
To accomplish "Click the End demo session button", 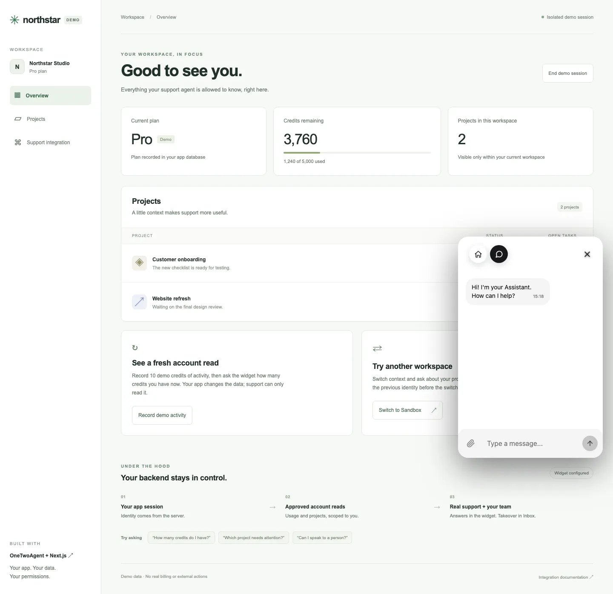I will (567, 73).
